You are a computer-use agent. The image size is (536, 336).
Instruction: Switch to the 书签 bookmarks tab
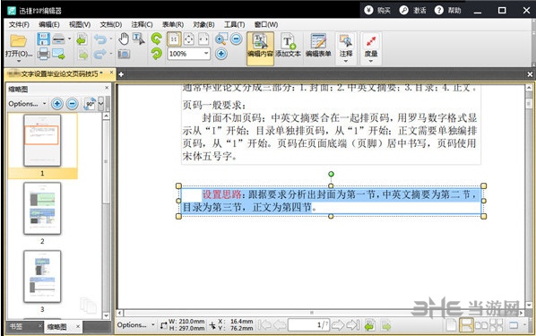pos(16,326)
